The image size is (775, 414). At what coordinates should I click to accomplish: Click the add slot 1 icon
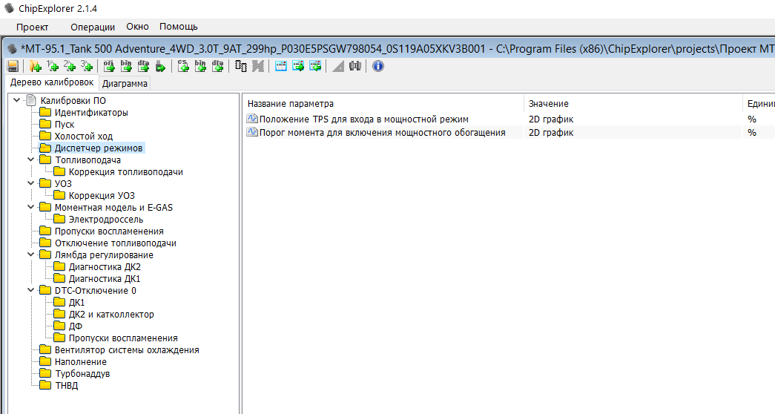53,66
